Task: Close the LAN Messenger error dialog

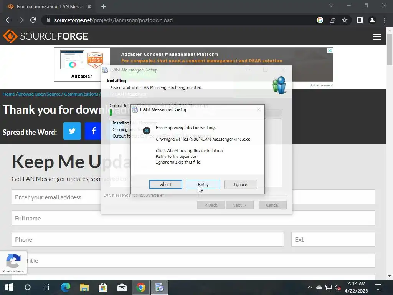Action: [x=259, y=109]
